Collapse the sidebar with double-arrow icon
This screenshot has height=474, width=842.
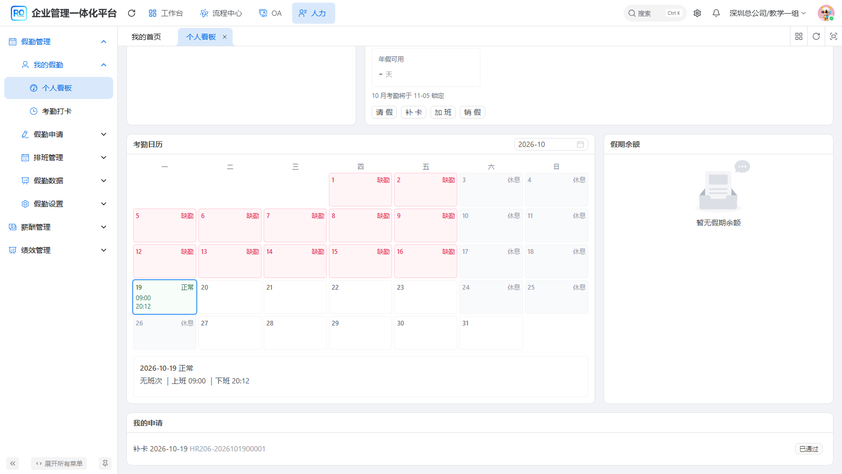(13, 463)
